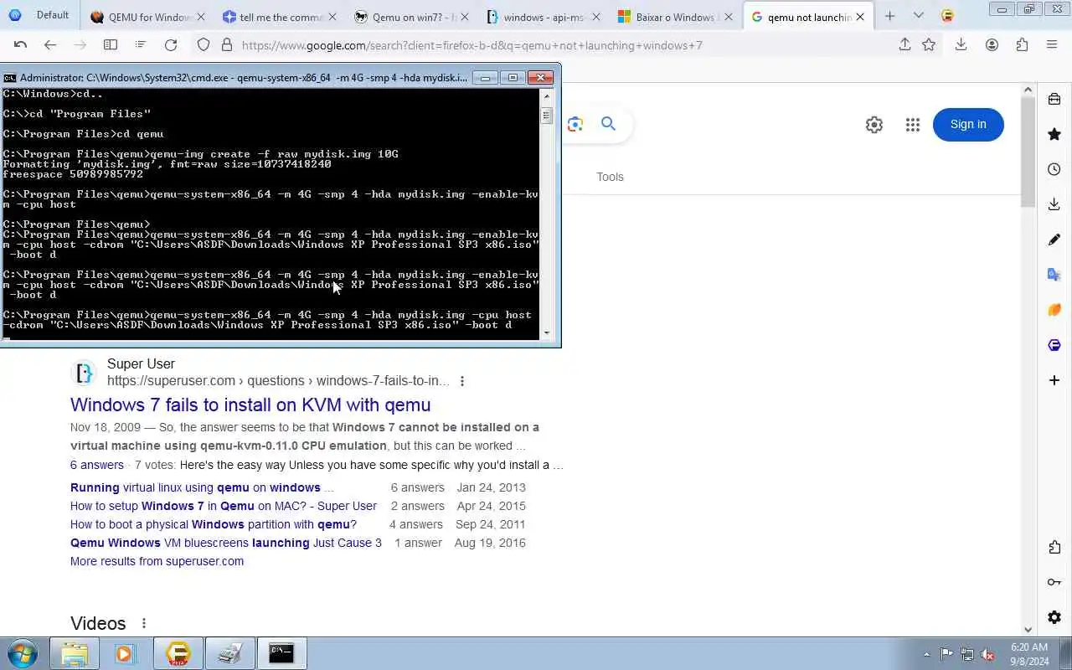Screen dimensions: 1072x670
Task: Open the briefcase icon in the right sidebar
Action: click(1054, 100)
